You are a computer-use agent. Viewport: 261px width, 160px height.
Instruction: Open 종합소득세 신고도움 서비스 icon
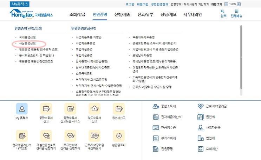point(70,109)
